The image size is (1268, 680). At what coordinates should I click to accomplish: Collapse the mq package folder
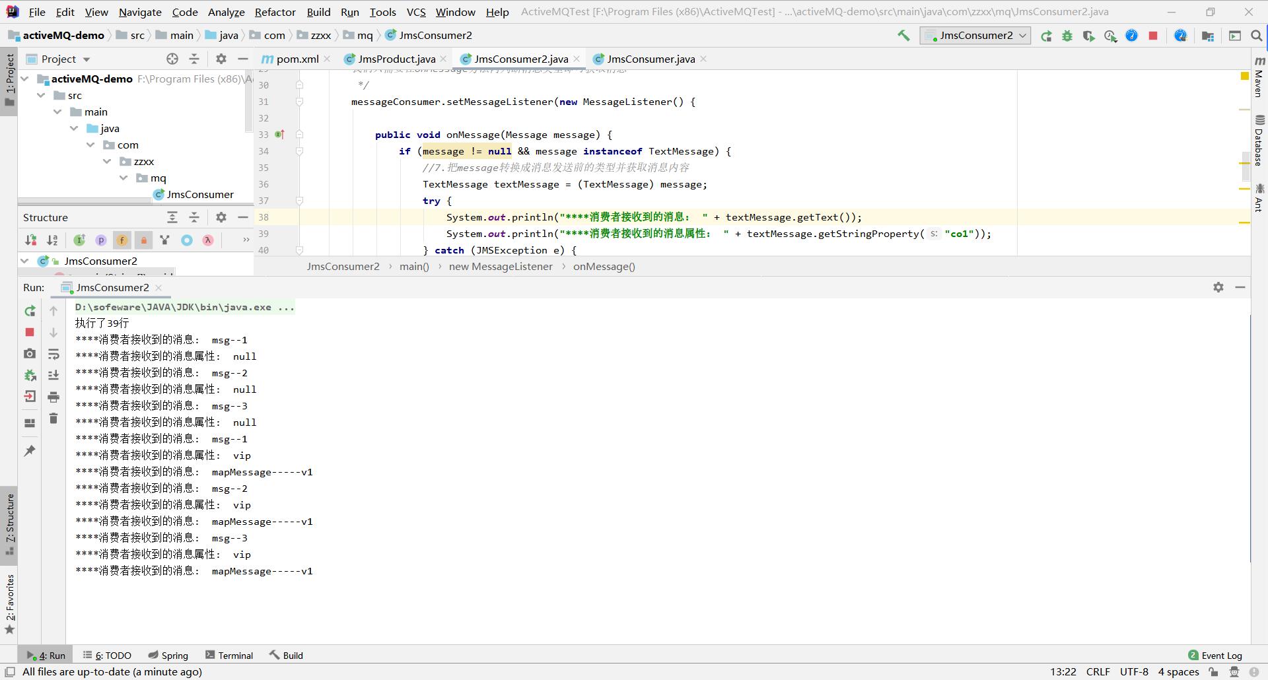click(123, 178)
